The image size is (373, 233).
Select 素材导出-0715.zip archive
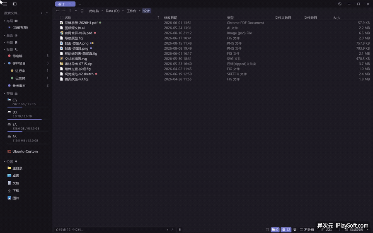(78, 64)
